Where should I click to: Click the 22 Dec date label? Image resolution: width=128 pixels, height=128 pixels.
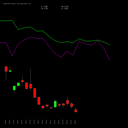coord(22,122)
